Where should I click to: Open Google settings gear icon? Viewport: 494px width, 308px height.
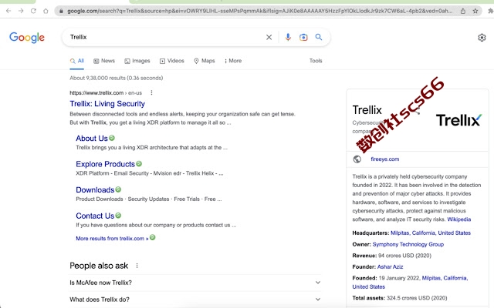[482, 38]
